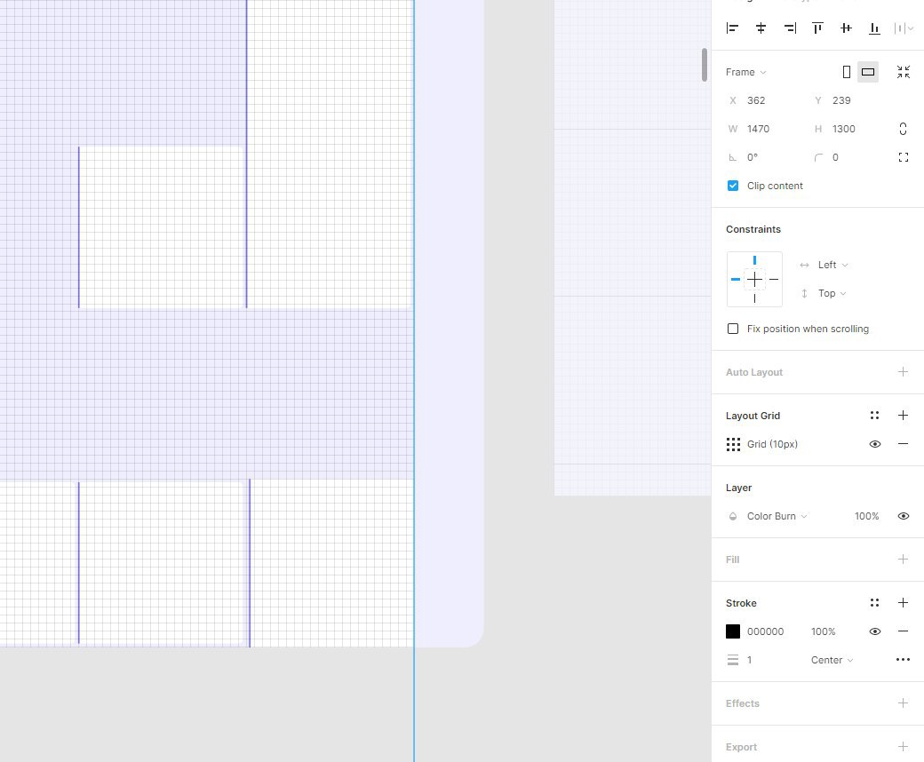Click the Export section header
The height and width of the screenshot is (762, 924).
[741, 747]
